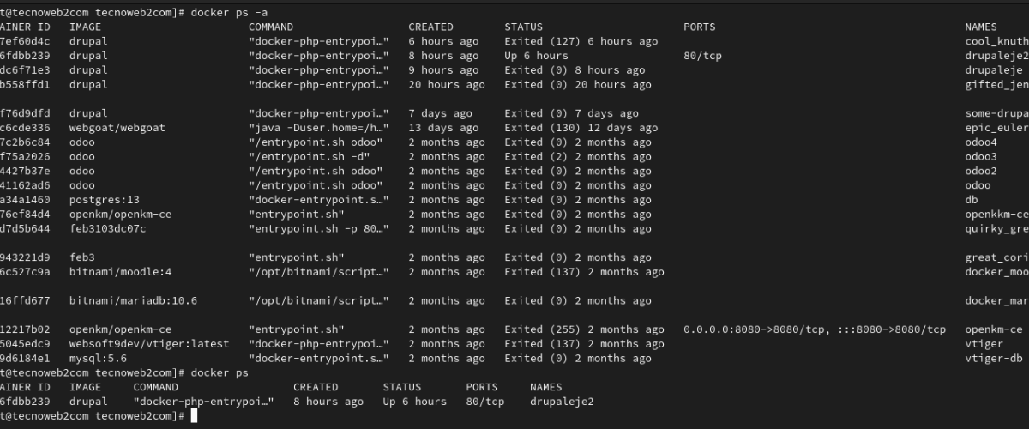1029x429 pixels.
Task: Click the name gifted_jen in the list
Action: (x=996, y=85)
